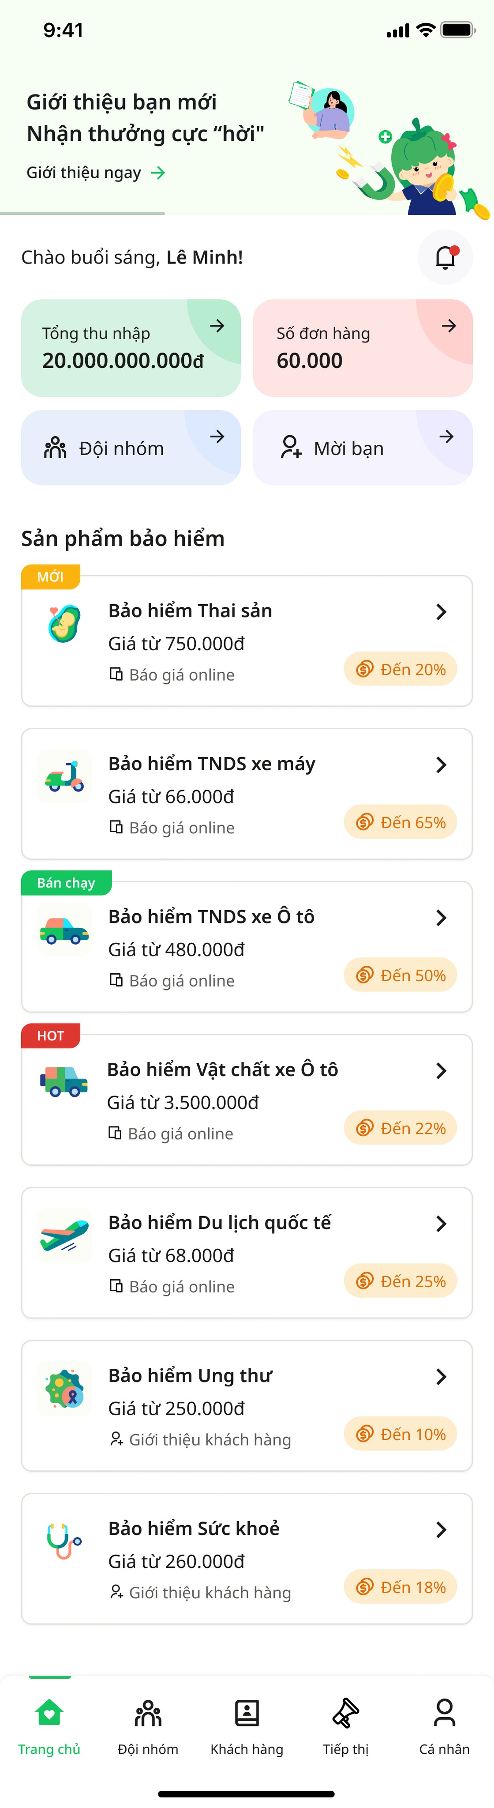Screen dimensions: 494x1808
Task: Expand Bảo hiểm Du lịch quốc tế chevron
Action: [441, 1224]
